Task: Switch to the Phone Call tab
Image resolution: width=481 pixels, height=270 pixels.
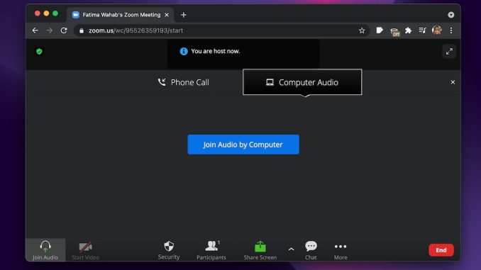Action: click(184, 82)
